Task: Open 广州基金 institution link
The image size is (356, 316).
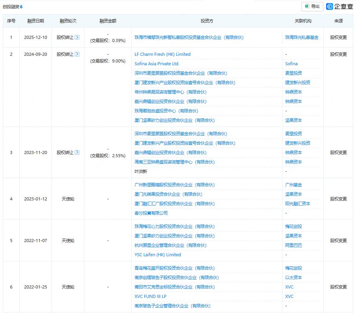Action: pyautogui.click(x=294, y=185)
